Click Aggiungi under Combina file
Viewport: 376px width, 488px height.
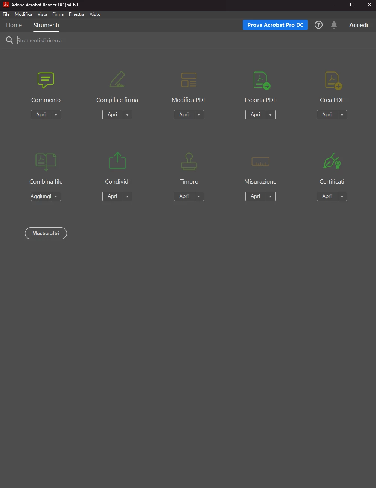point(41,196)
